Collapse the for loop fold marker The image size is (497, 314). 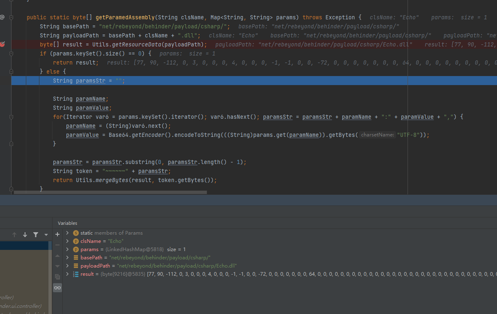point(11,117)
